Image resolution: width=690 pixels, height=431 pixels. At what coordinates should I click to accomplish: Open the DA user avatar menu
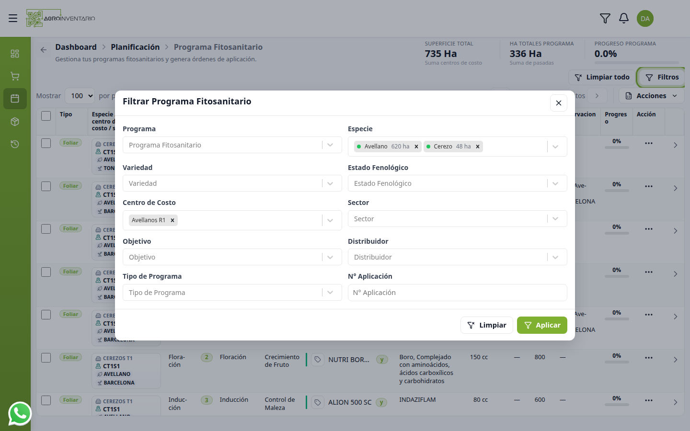(x=645, y=19)
